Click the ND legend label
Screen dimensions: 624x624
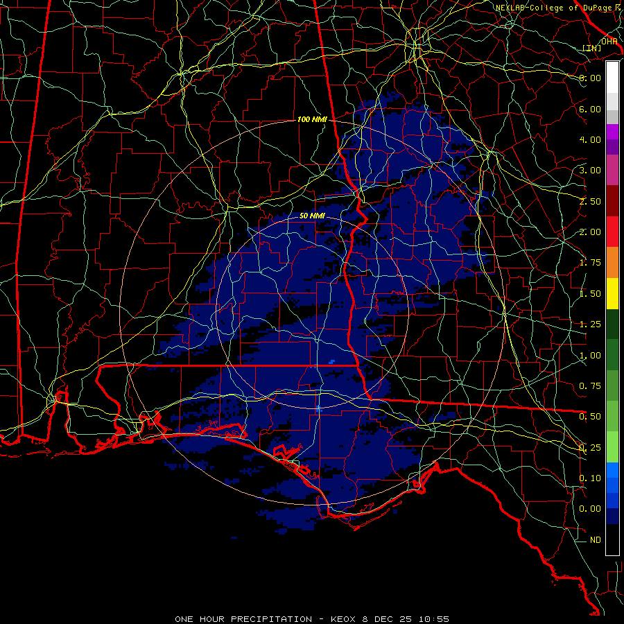point(596,540)
